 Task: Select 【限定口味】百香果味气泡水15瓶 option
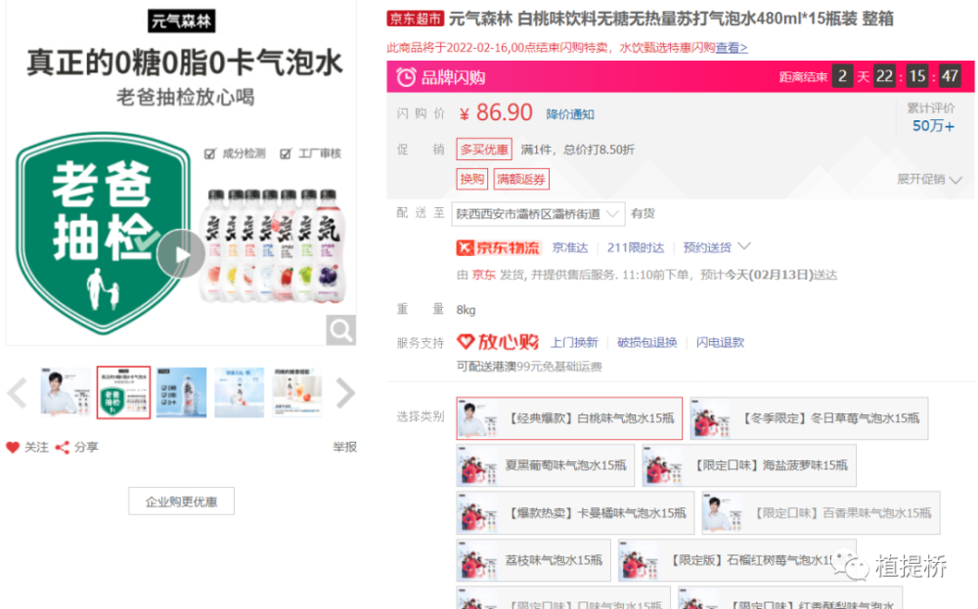point(821,513)
